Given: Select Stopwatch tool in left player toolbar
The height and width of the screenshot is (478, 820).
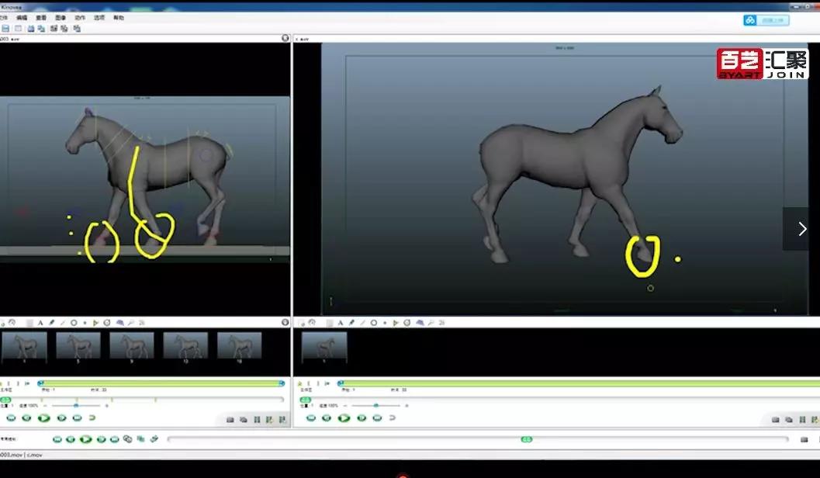Looking at the screenshot, I should coord(107,323).
